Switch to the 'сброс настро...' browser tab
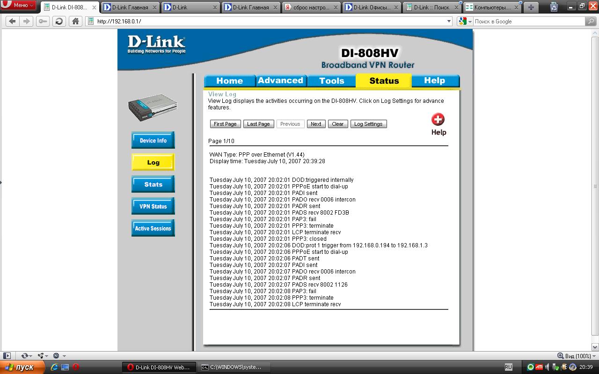The width and height of the screenshot is (599, 374). (x=311, y=7)
